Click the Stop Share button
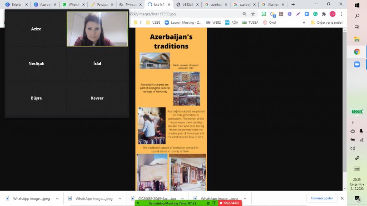Screen dimensions: 367x206 point(229,203)
